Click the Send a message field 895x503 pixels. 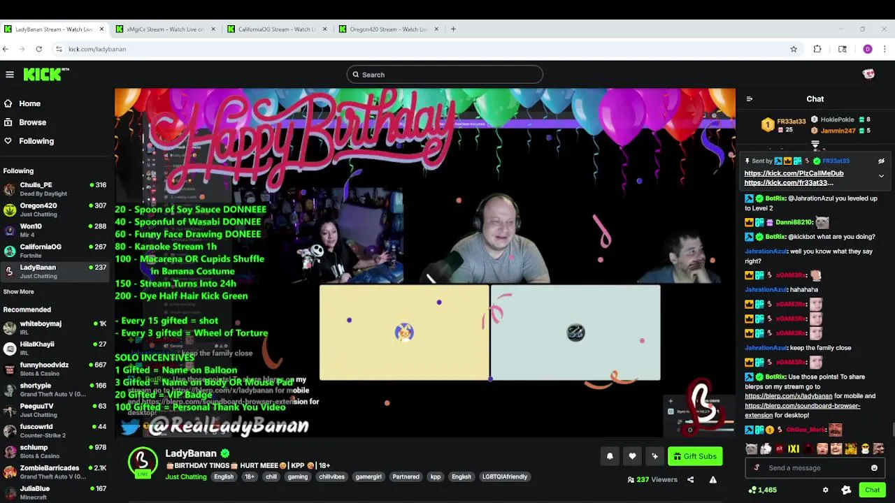coord(815,468)
